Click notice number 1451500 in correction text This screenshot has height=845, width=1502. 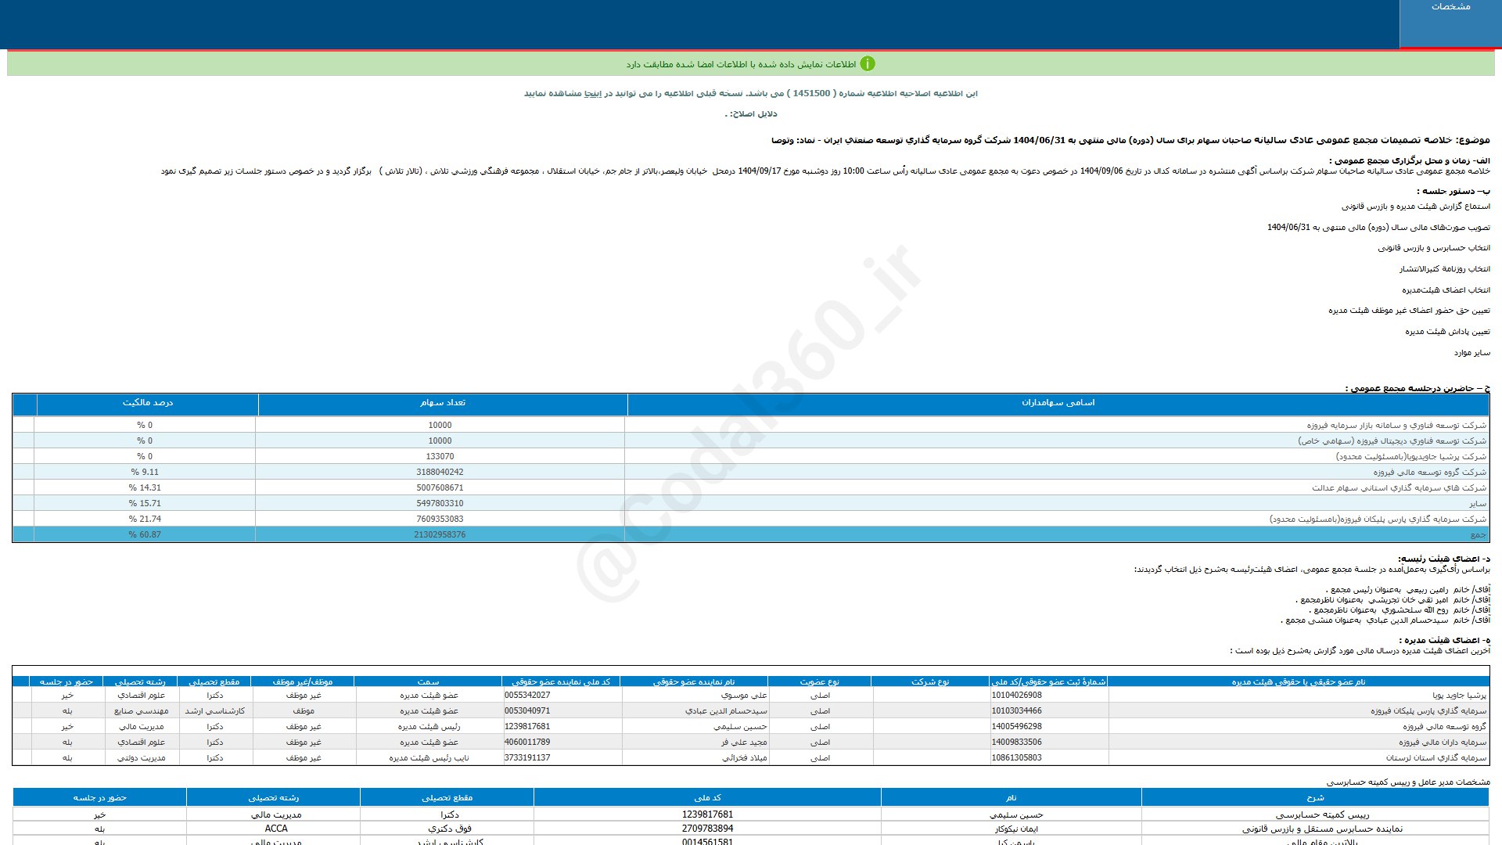[x=811, y=93]
